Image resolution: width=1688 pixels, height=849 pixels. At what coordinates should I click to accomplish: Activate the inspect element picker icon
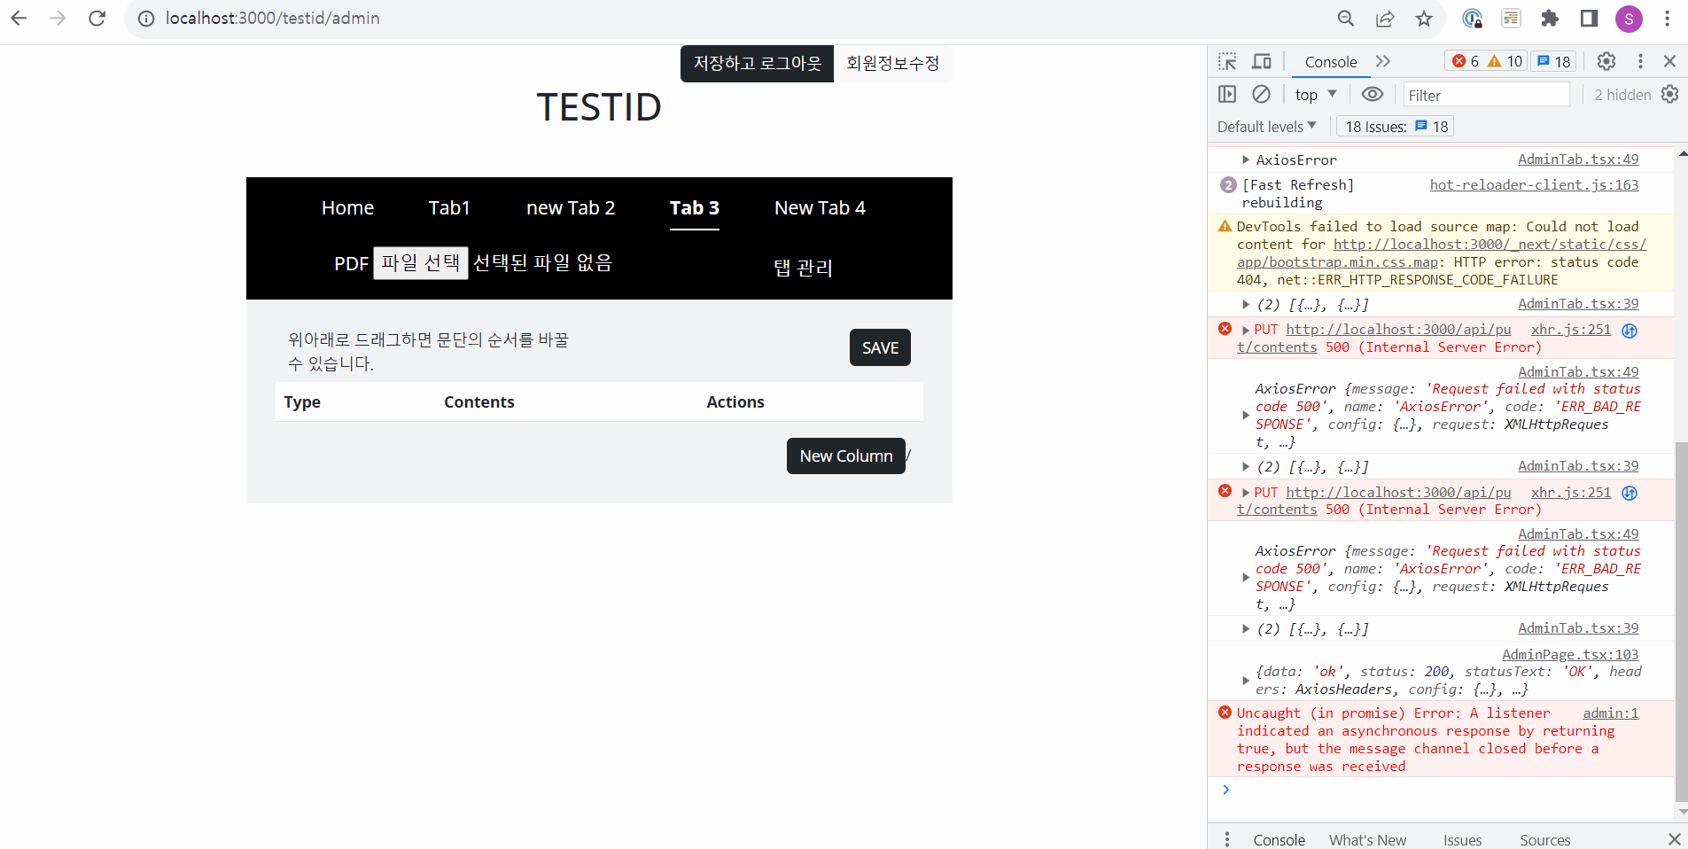1226,61
